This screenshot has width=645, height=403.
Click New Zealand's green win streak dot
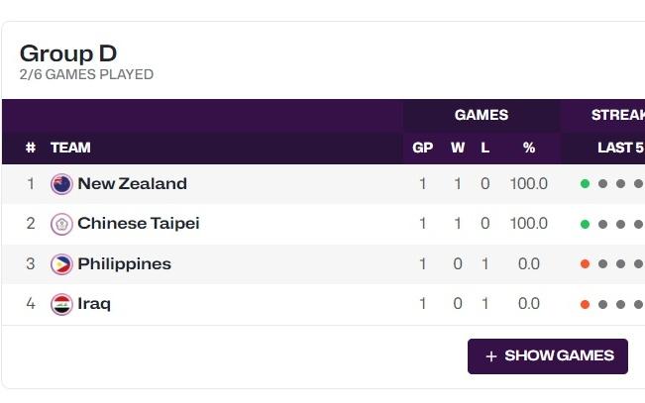coord(585,184)
